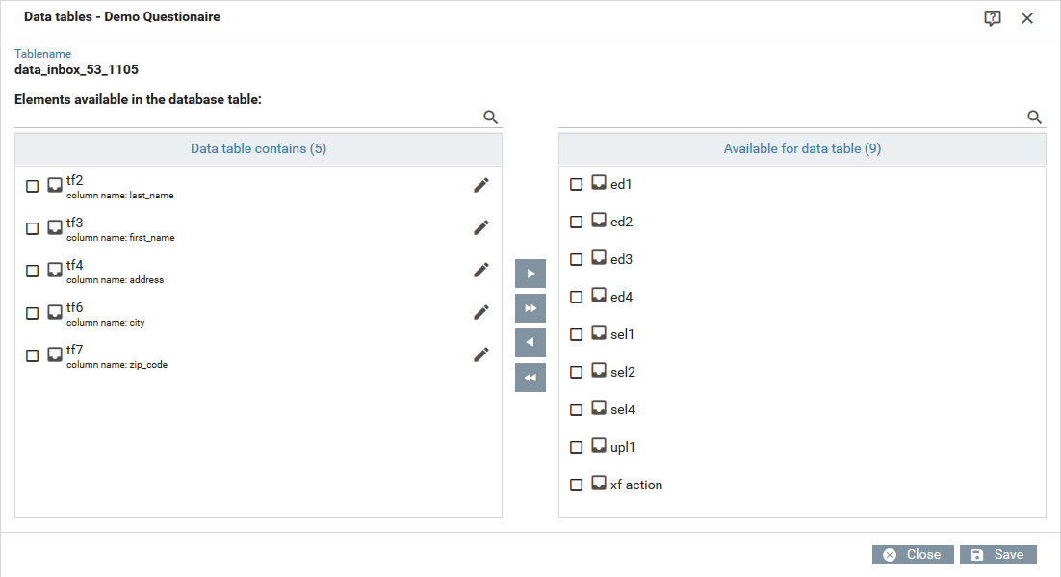Enable the sel2 checkbox
This screenshot has width=1061, height=577.
(x=577, y=372)
